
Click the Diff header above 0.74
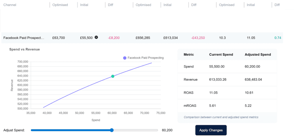tap(277, 5)
